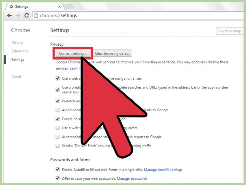
Task: Follow the Learn more link
Action: pos(75,68)
